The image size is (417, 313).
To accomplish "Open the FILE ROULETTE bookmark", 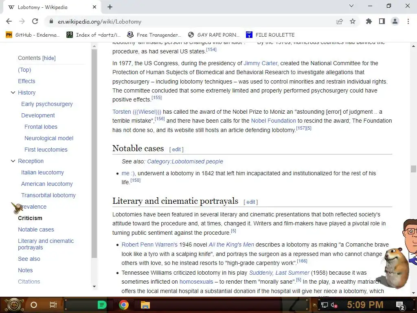I will [x=270, y=35].
